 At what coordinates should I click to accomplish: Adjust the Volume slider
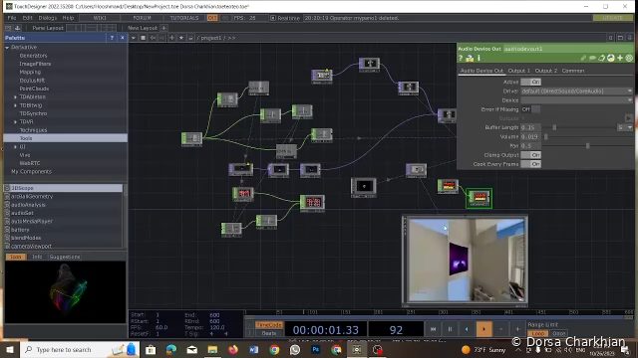(x=588, y=137)
